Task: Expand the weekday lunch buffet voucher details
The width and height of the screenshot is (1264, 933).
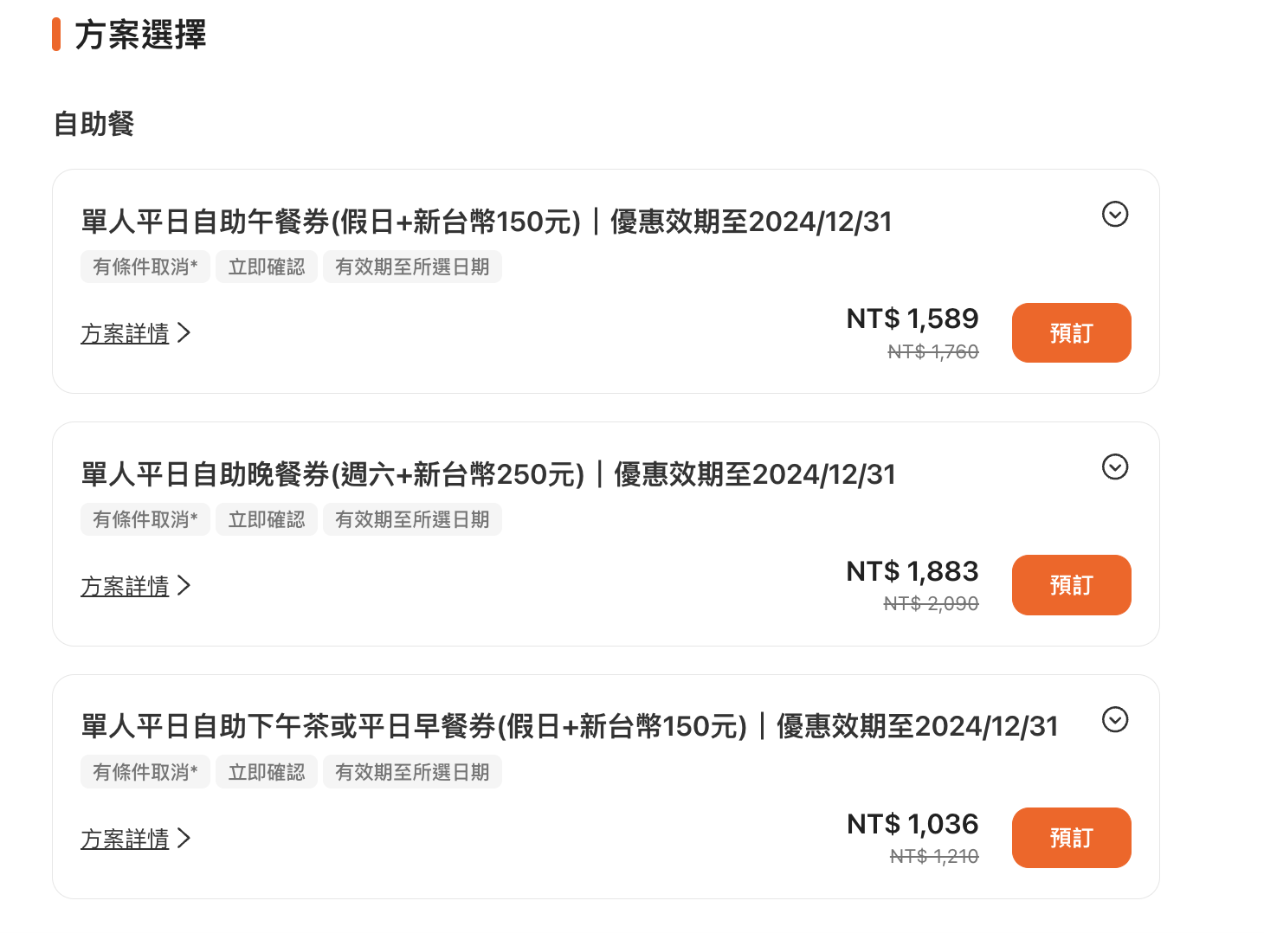Action: pos(1114,214)
